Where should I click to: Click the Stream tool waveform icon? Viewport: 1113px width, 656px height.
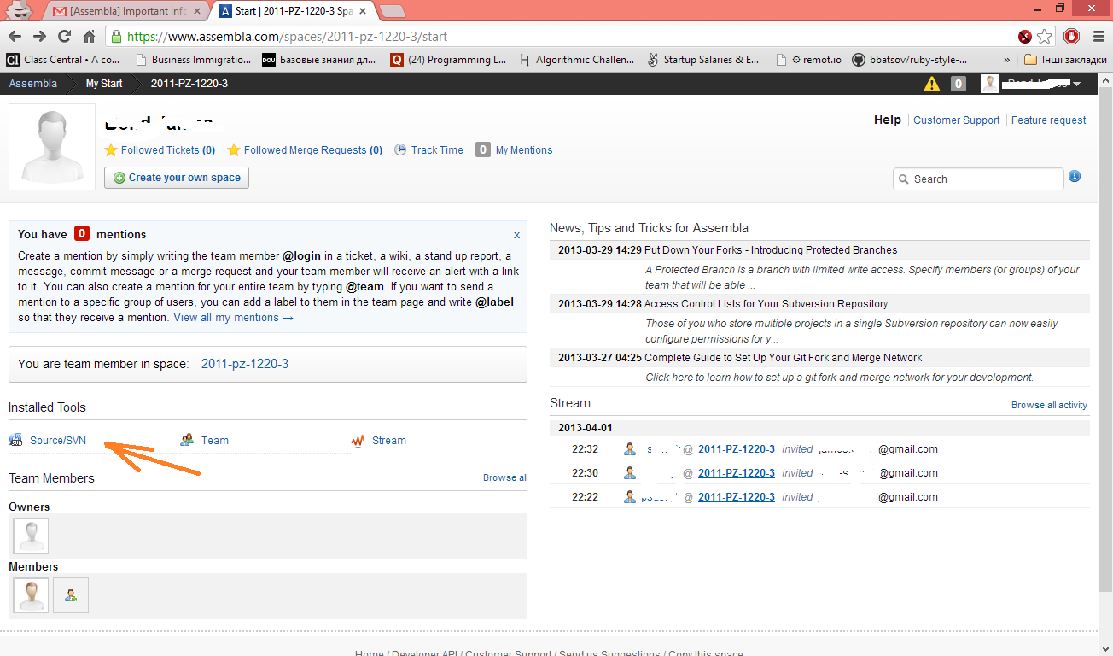358,441
